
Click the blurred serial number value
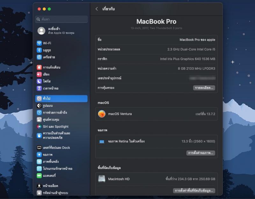point(202,78)
